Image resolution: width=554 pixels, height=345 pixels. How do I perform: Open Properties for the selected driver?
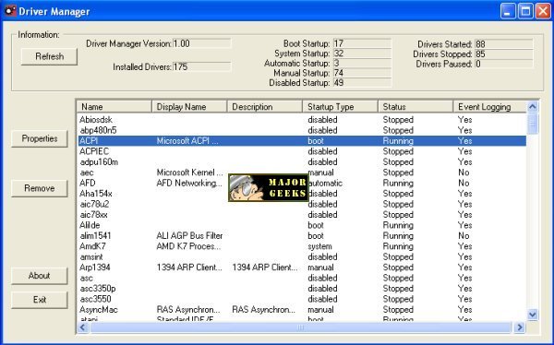tap(39, 138)
